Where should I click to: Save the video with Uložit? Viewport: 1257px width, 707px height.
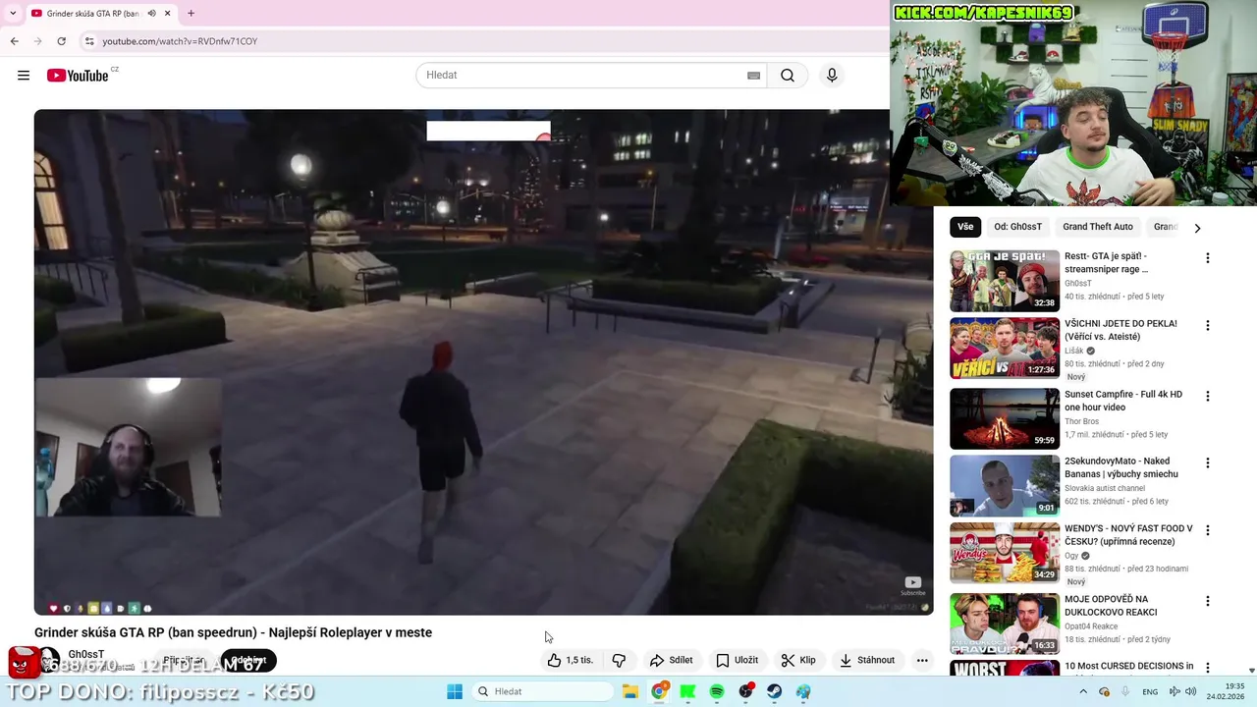click(737, 661)
